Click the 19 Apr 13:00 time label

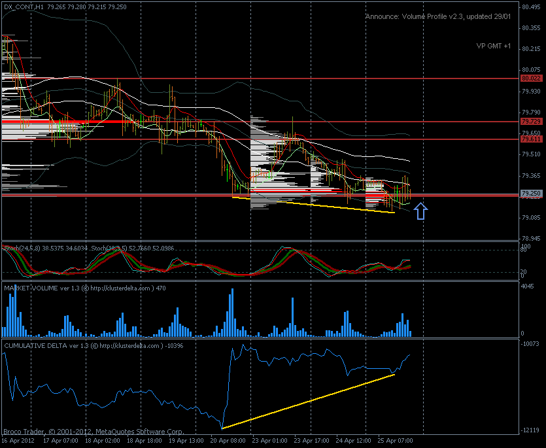tap(186, 440)
